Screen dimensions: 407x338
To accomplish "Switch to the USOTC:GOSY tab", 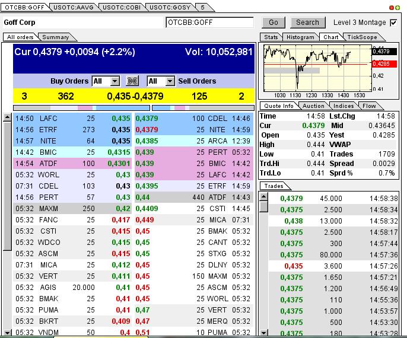I will click(x=170, y=8).
